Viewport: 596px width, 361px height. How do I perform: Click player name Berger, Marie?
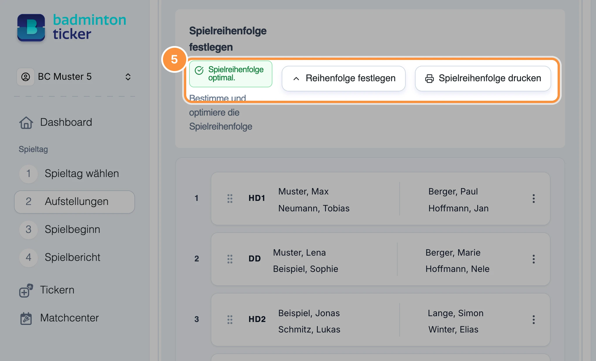click(x=453, y=253)
